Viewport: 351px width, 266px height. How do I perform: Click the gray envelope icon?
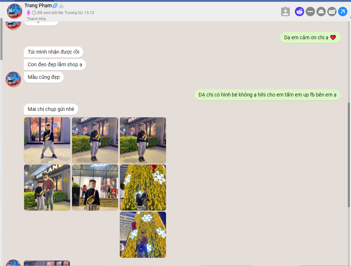332,12
